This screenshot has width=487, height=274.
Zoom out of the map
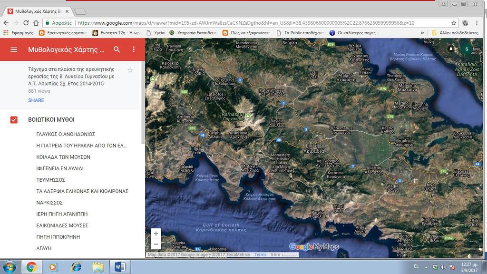(156, 244)
